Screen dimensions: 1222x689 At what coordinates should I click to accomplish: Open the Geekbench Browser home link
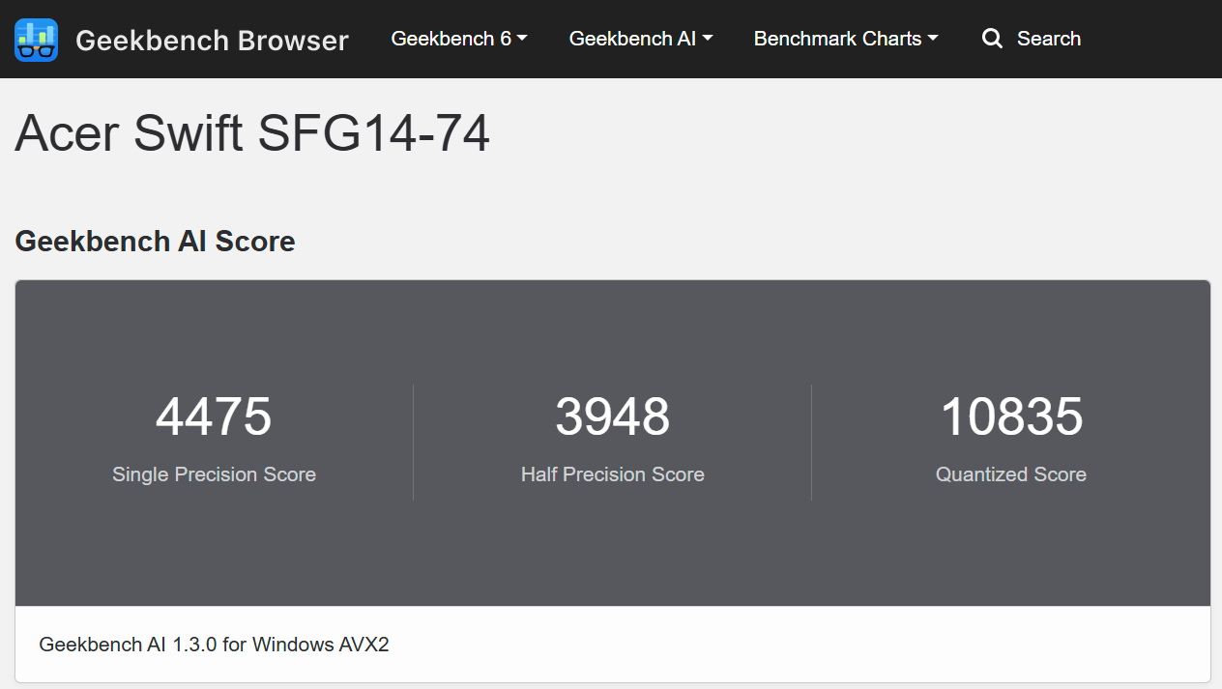212,40
